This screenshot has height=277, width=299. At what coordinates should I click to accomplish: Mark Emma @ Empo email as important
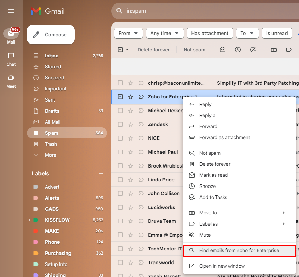point(141,235)
